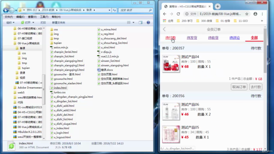Select vue2.2.2.min.js file
The width and height of the screenshot is (274, 154).
tap(108, 56)
